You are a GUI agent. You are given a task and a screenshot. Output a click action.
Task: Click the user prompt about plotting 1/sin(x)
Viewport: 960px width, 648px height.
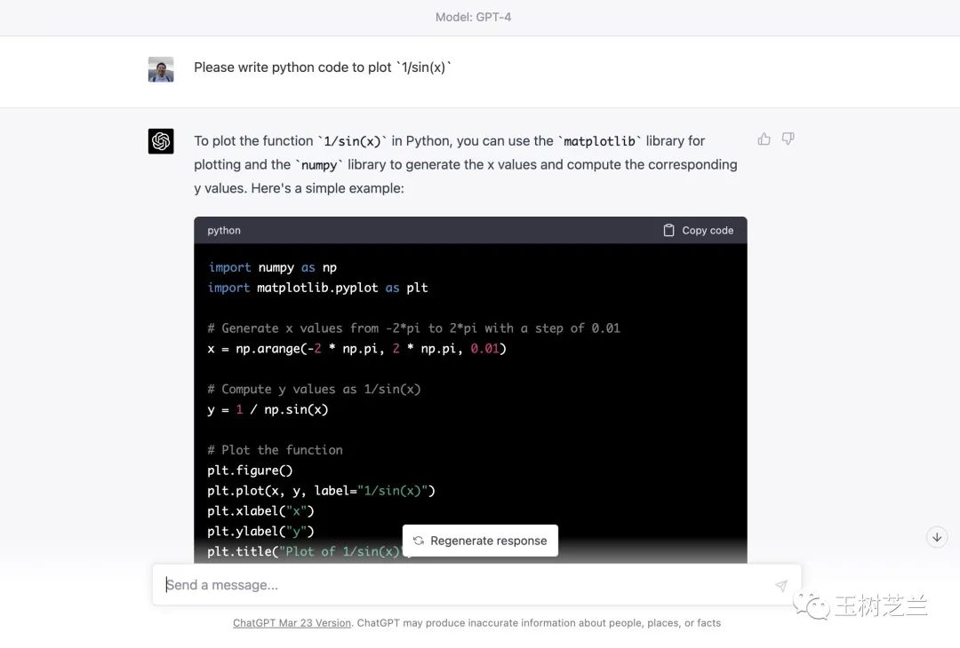pos(323,67)
